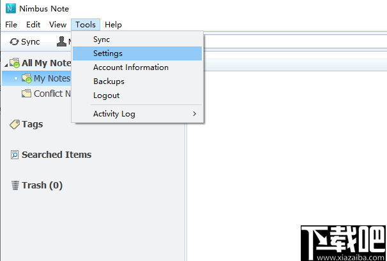This screenshot has height=261, width=387.
Task: Choose Sync from the Tools menu
Action: (137, 39)
